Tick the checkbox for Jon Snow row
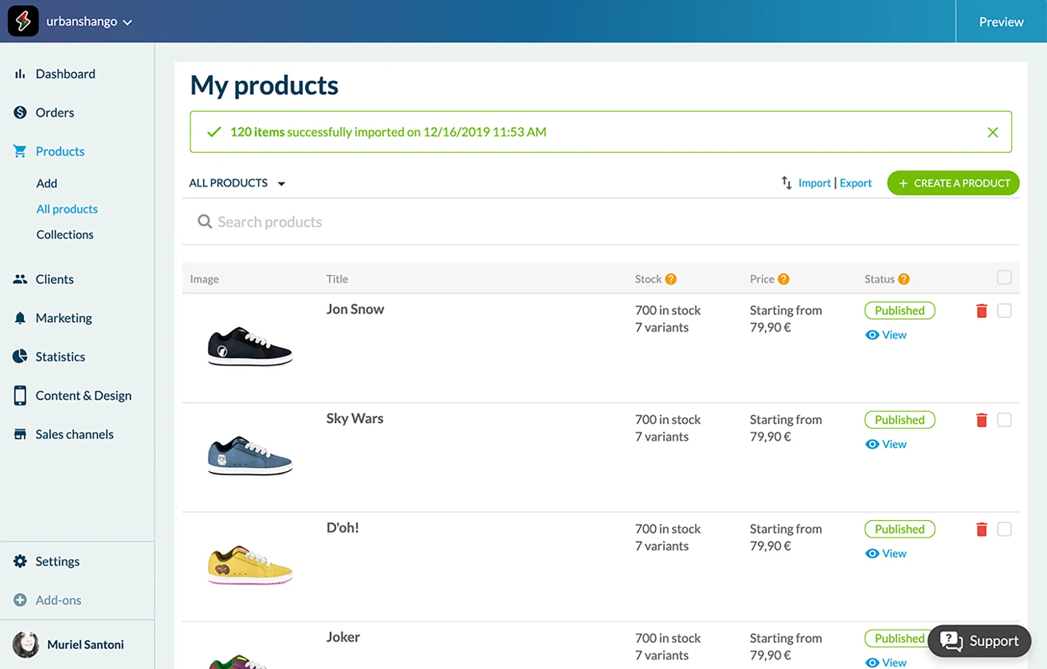The image size is (1047, 669). (x=1004, y=311)
